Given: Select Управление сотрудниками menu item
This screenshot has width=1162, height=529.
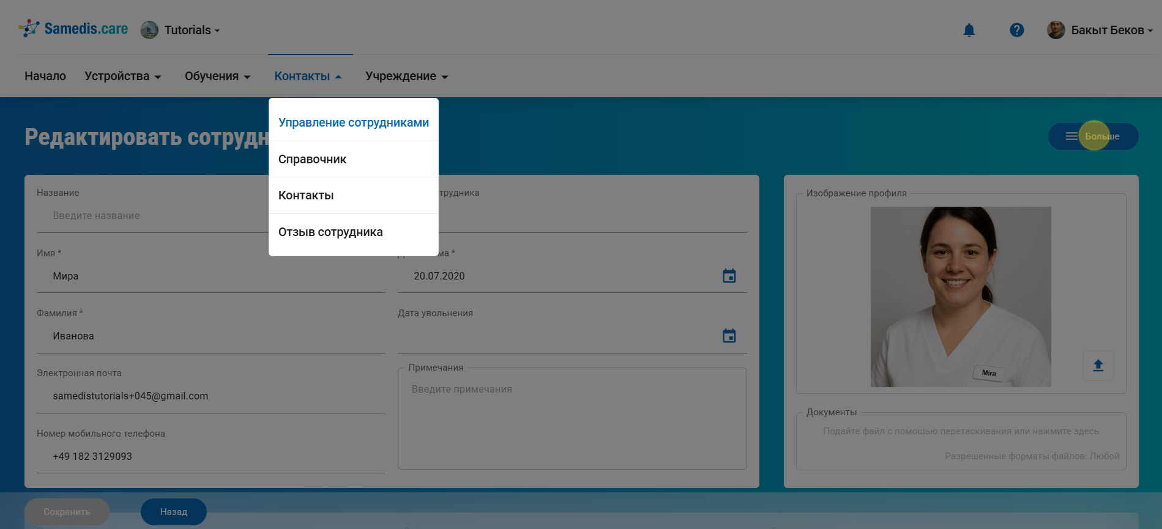Looking at the screenshot, I should click(x=353, y=122).
